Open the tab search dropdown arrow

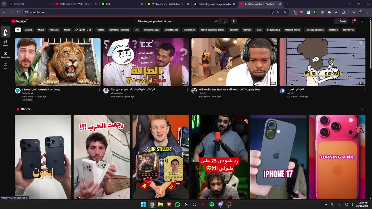[x=4, y=4]
